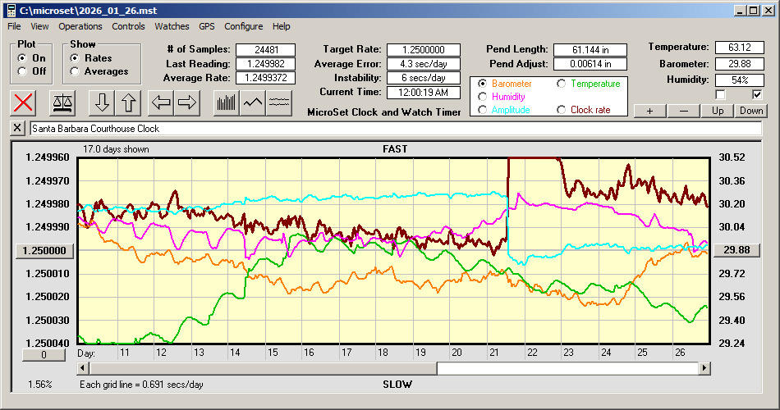Turn Plot Off radio button on
This screenshot has height=410, width=780.
pos(22,71)
